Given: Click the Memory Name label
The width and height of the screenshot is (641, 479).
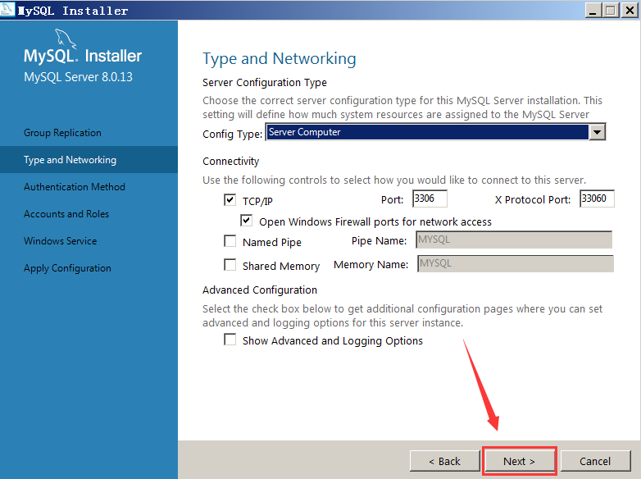Looking at the screenshot, I should (x=371, y=265).
